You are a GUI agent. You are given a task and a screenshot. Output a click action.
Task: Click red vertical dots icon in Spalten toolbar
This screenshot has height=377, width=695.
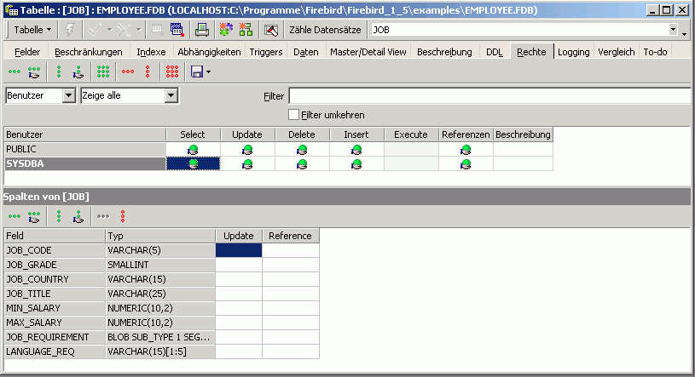coord(123,216)
